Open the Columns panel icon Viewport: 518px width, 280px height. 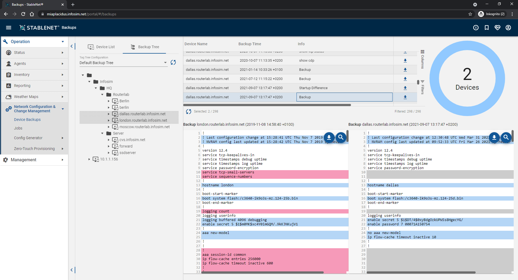[422, 52]
